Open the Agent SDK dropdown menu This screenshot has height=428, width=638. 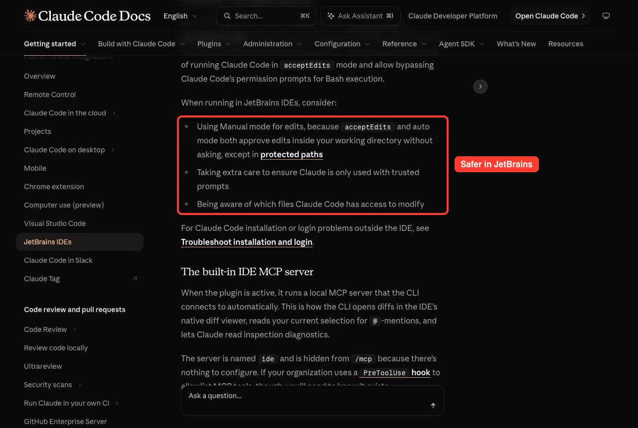462,44
